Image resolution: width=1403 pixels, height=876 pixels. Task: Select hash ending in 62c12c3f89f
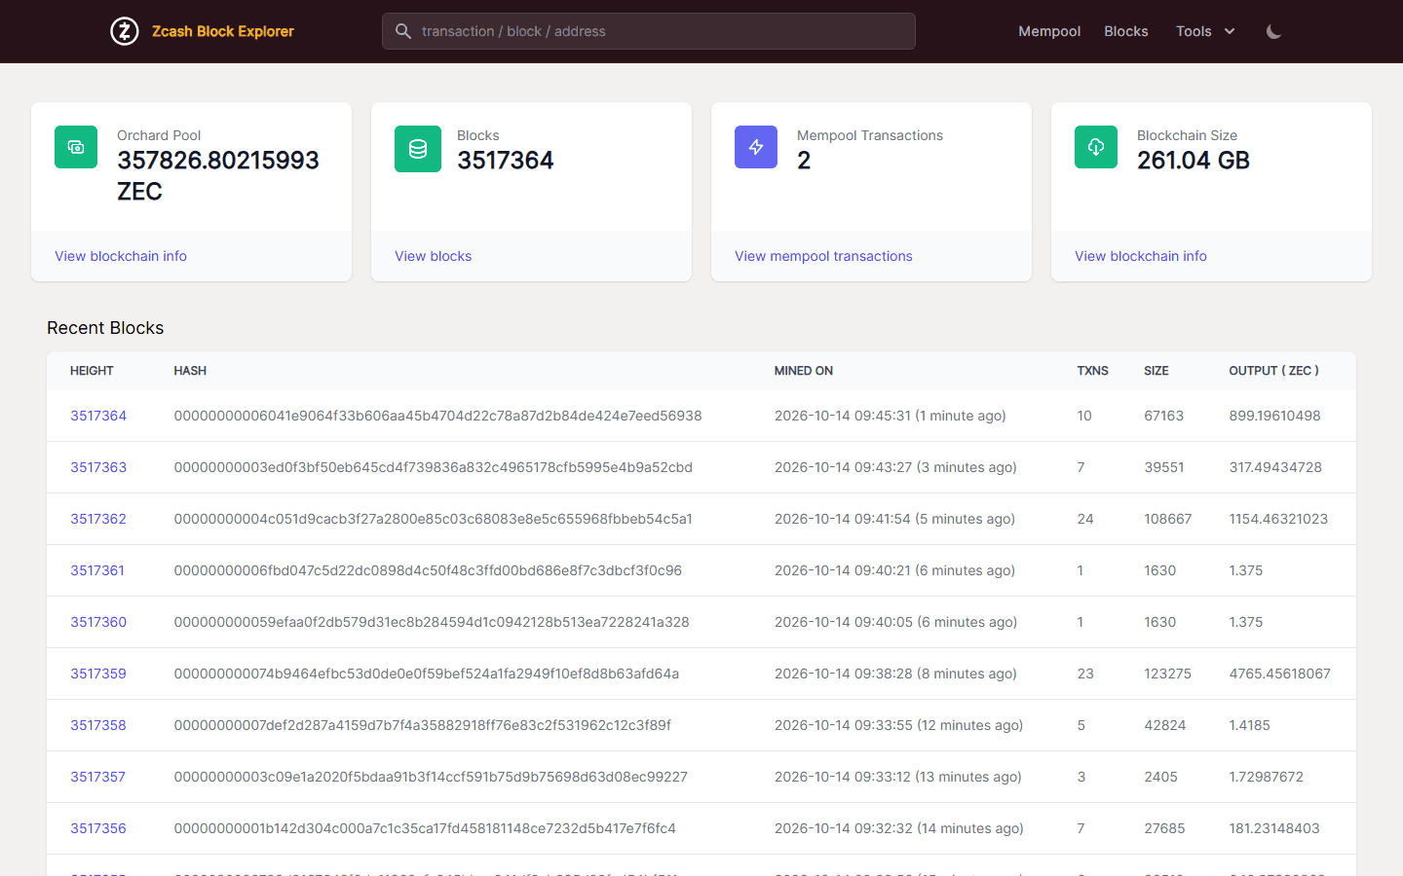click(x=423, y=725)
